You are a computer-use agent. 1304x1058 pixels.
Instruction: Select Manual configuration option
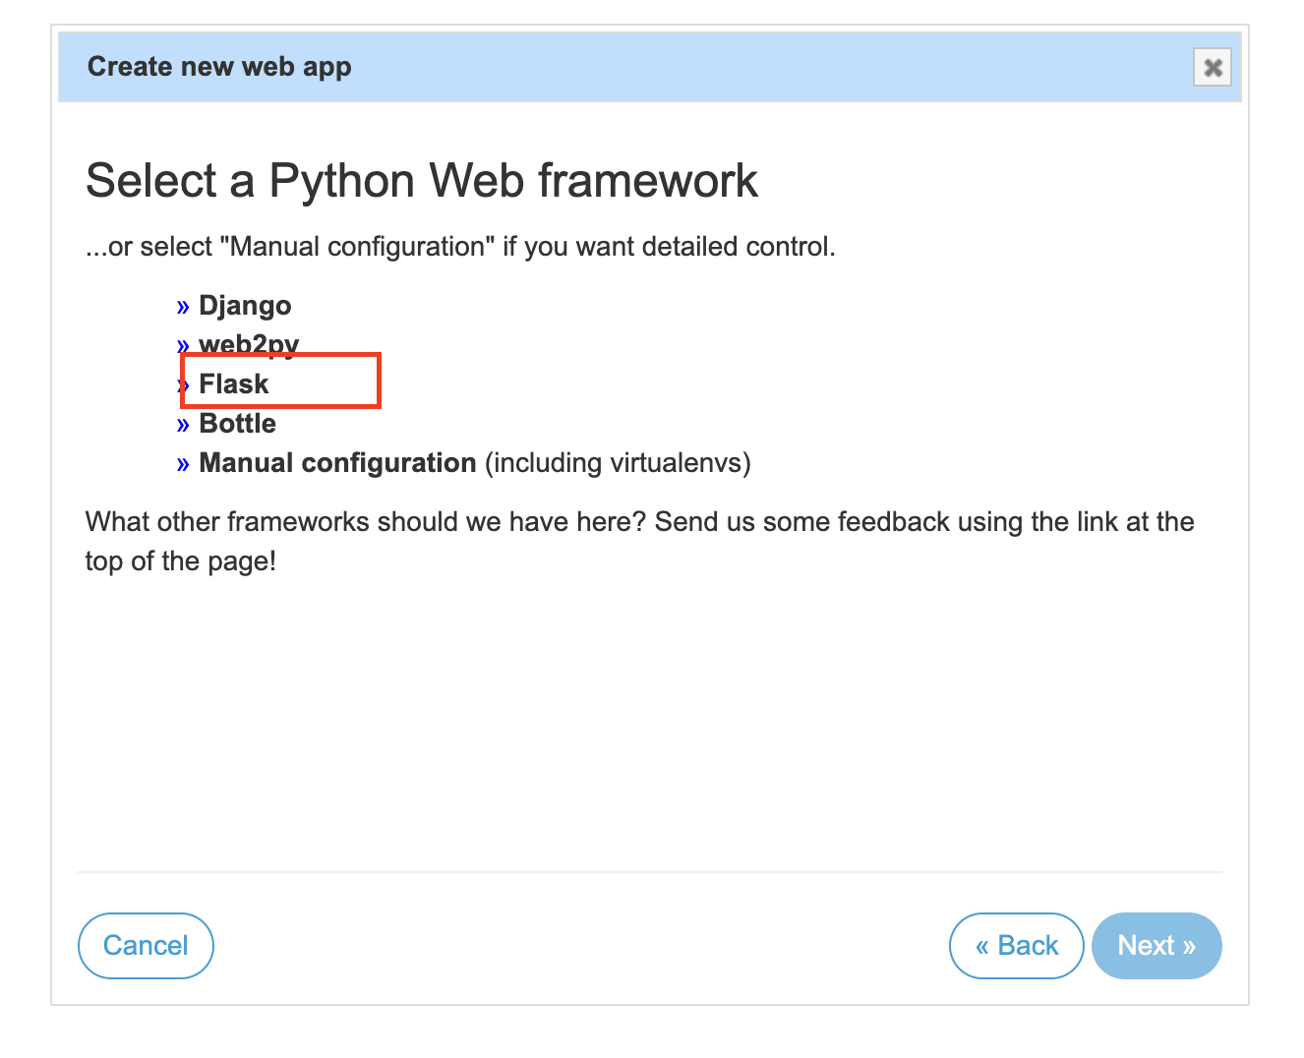click(x=337, y=463)
